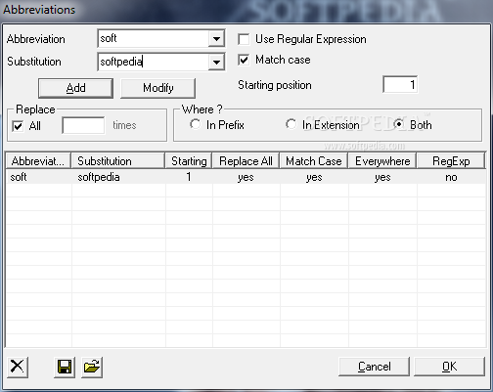Click the Modify button
The width and height of the screenshot is (493, 392).
[158, 88]
